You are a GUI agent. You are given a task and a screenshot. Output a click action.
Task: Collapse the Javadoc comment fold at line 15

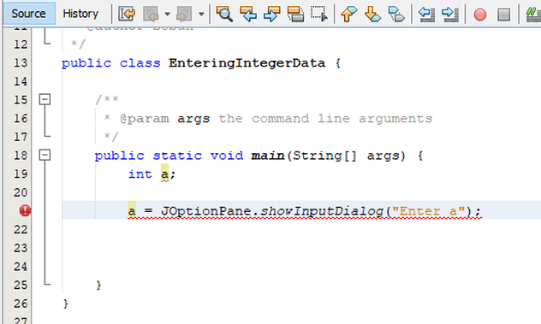45,99
